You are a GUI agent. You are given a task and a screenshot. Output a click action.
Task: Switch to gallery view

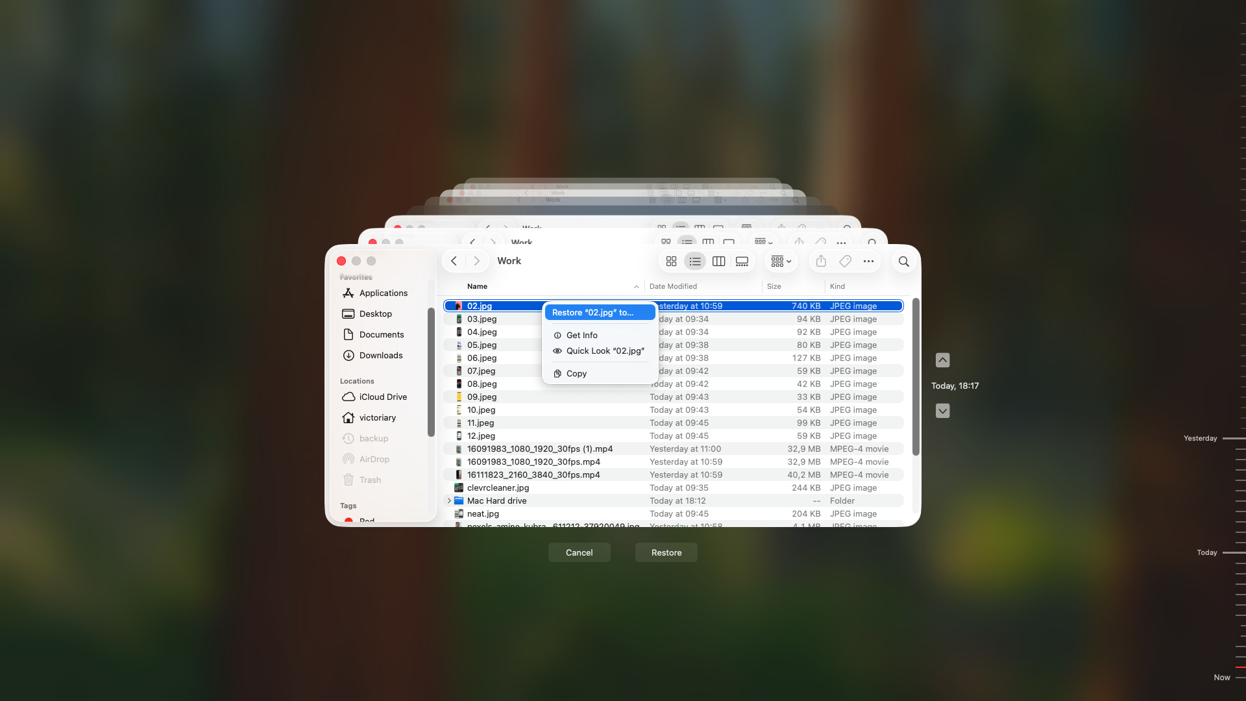pyautogui.click(x=742, y=261)
